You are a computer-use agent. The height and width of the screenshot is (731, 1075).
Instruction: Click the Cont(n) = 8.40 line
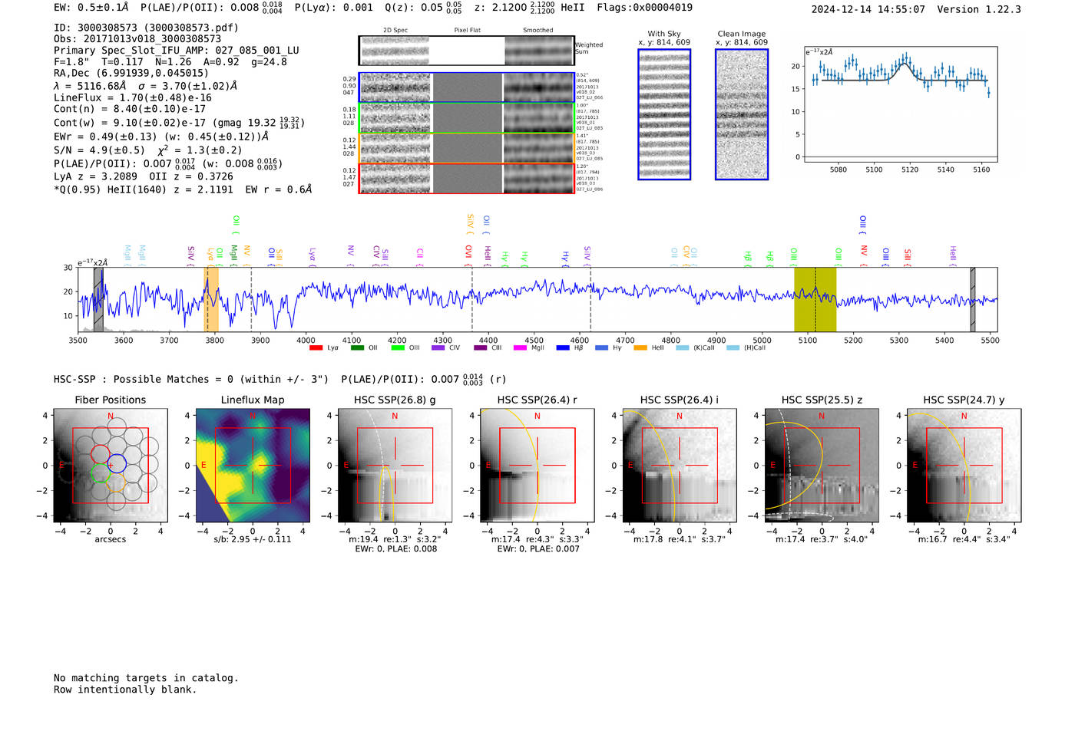[130, 110]
